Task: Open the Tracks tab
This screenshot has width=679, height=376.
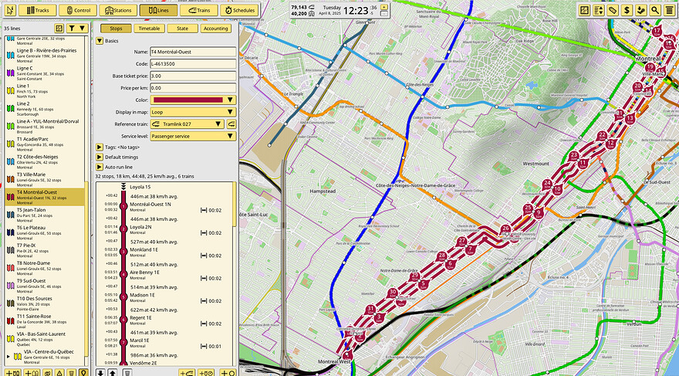Action: tap(37, 10)
